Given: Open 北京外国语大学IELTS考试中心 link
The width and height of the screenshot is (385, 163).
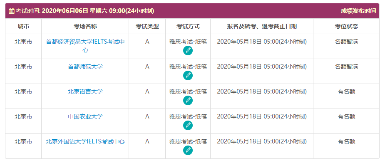Looking at the screenshot, I should point(85,141).
